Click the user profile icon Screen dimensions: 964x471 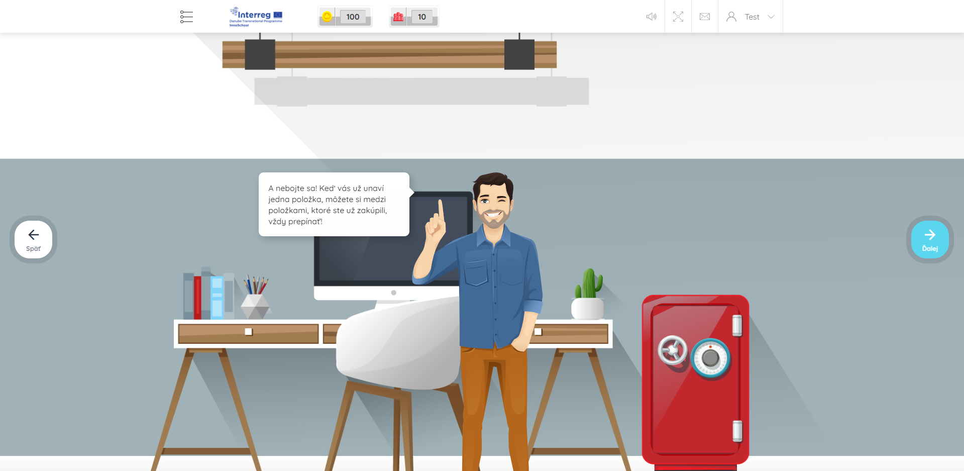pyautogui.click(x=731, y=17)
